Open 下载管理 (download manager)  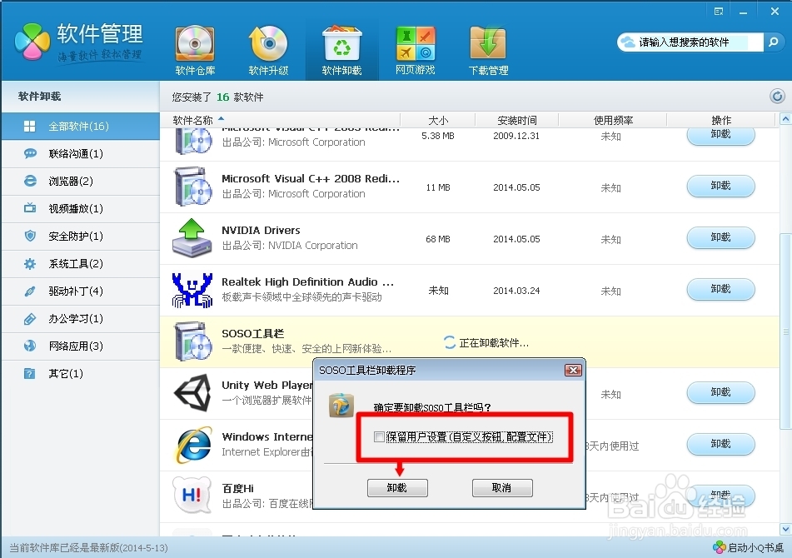click(487, 48)
